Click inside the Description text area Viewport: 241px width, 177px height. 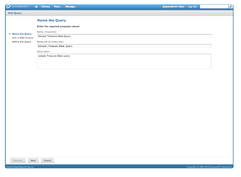pyautogui.click(x=124, y=61)
